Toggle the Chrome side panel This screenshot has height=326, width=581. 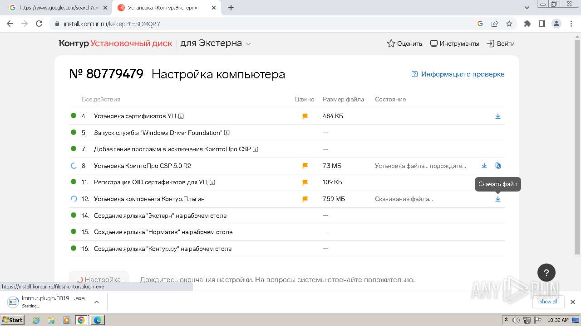pos(542,24)
